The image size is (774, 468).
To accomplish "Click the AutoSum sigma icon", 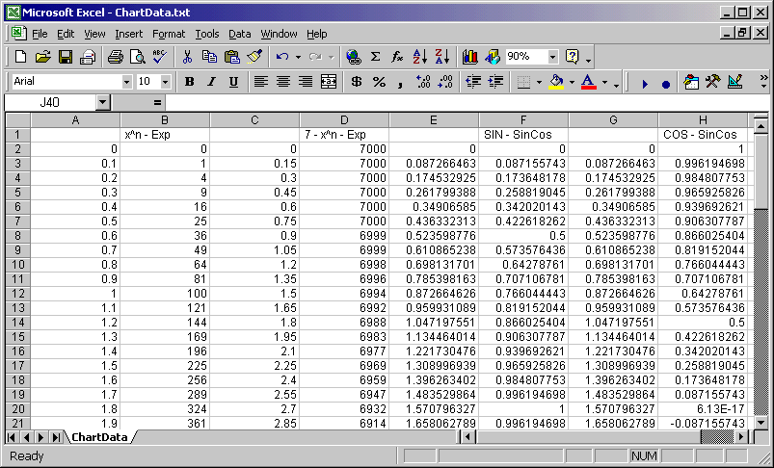I will pyautogui.click(x=375, y=57).
